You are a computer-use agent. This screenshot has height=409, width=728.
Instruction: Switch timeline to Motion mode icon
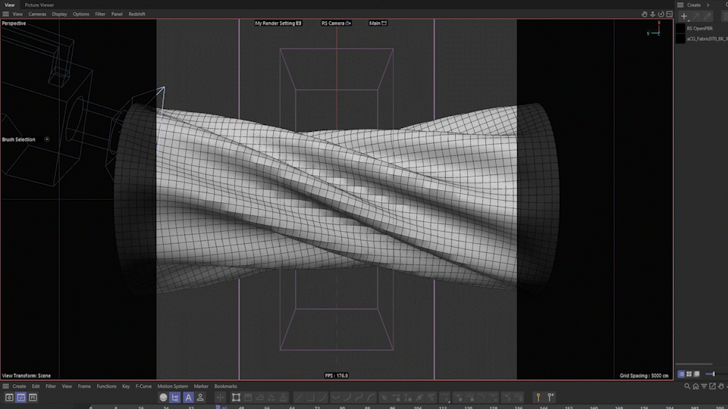33,398
